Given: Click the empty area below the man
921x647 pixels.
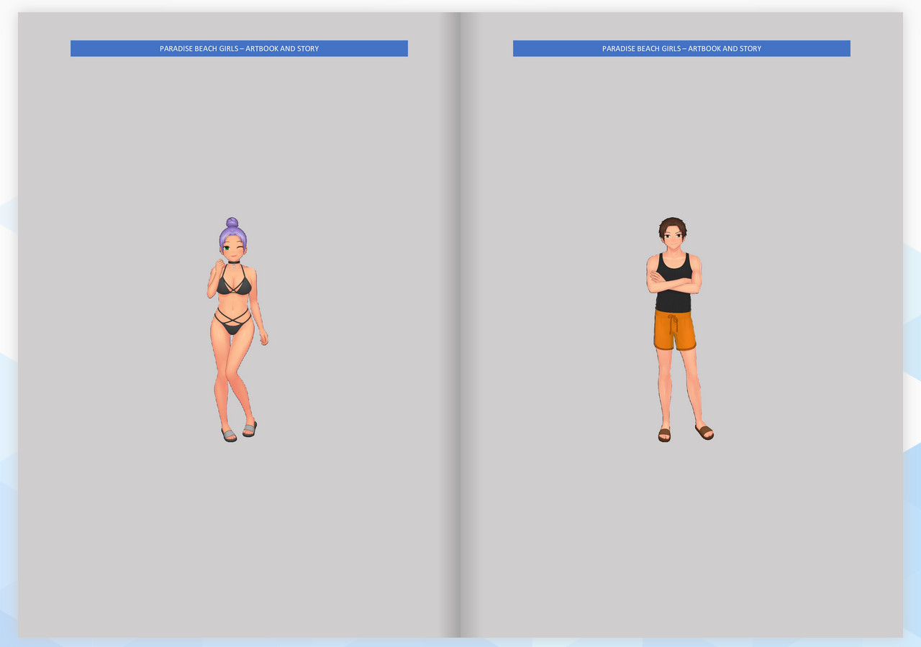Looking at the screenshot, I should click(x=681, y=539).
